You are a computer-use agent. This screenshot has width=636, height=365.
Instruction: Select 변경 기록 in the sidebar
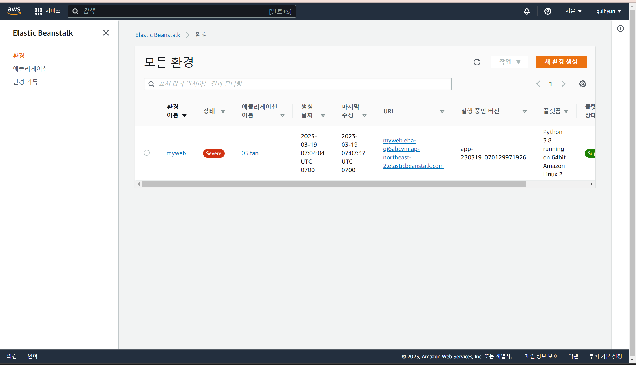click(25, 82)
